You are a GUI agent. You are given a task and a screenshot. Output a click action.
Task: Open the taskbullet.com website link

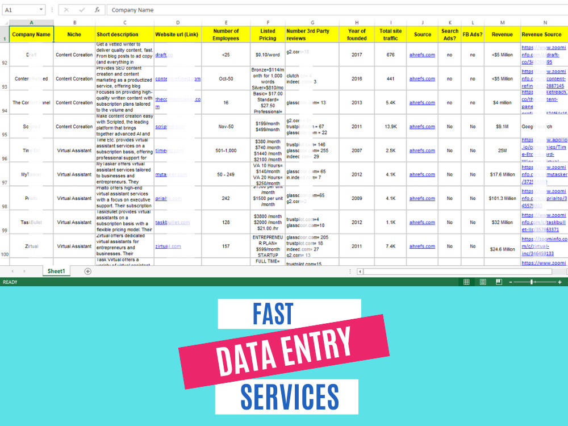[173, 223]
